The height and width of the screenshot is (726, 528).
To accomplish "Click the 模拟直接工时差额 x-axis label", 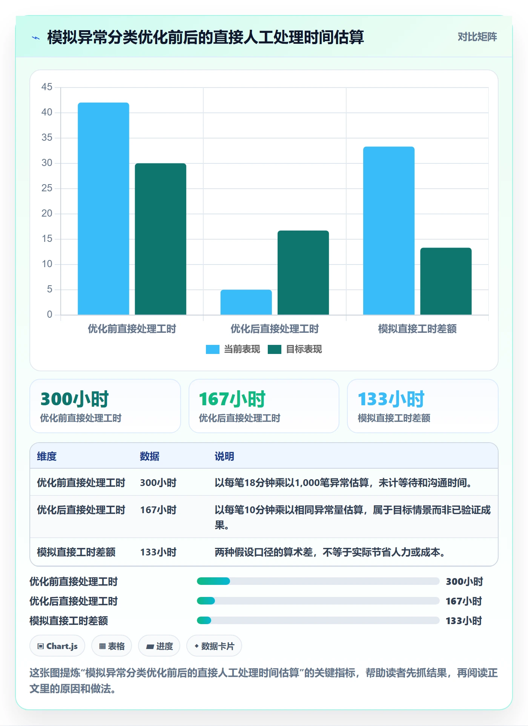I will 417,329.
